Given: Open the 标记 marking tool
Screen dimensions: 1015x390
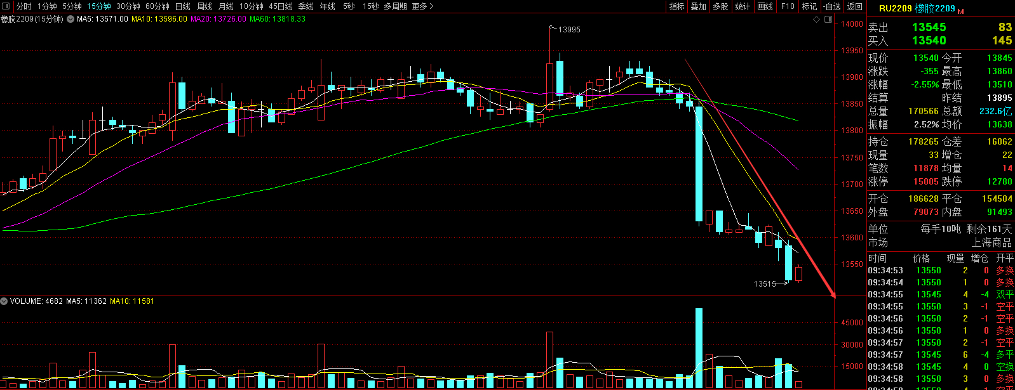Looking at the screenshot, I should click(x=809, y=6).
